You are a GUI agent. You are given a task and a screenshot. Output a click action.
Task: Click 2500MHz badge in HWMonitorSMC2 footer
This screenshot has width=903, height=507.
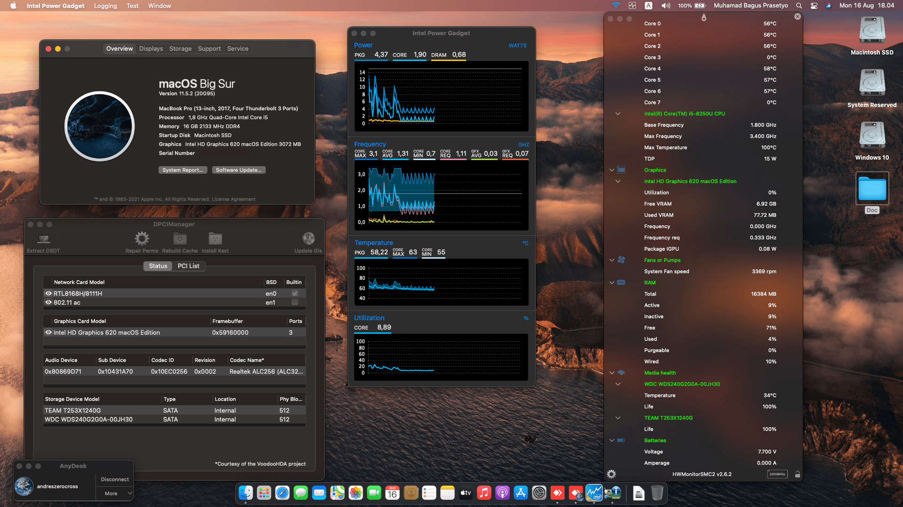point(777,474)
